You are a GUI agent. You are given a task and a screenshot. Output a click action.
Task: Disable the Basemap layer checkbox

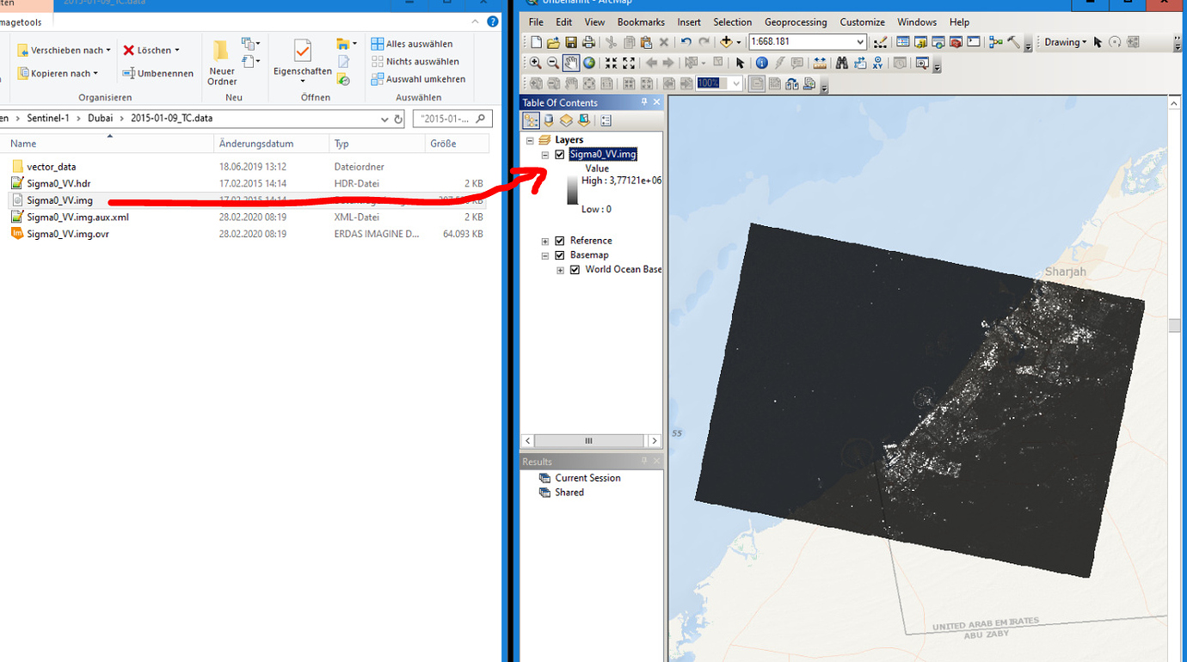(x=560, y=255)
